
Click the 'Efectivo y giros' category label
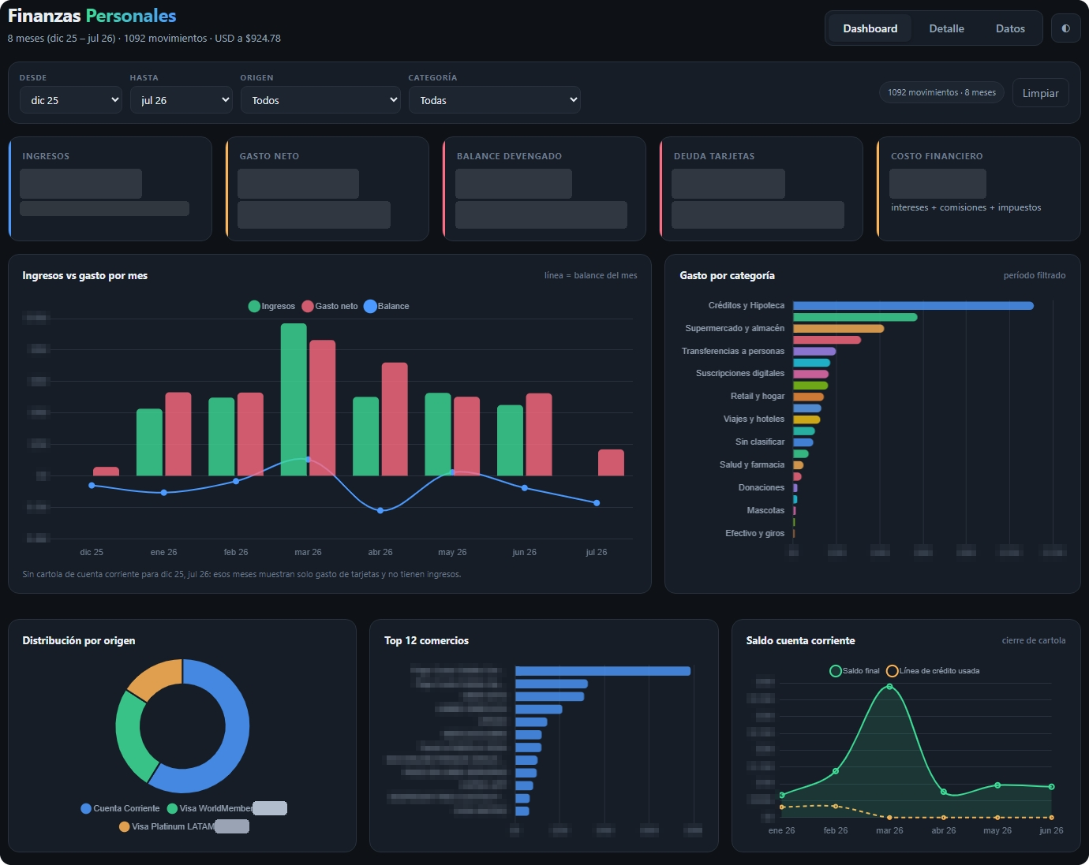(x=755, y=533)
